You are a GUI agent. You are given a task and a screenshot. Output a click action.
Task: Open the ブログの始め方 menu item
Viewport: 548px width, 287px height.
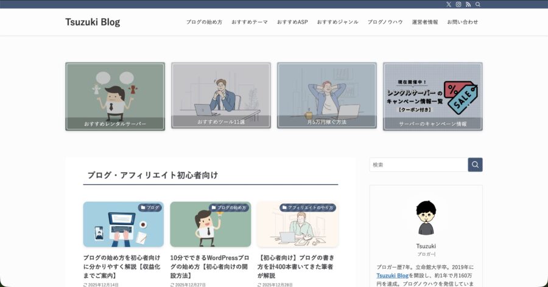coord(204,22)
